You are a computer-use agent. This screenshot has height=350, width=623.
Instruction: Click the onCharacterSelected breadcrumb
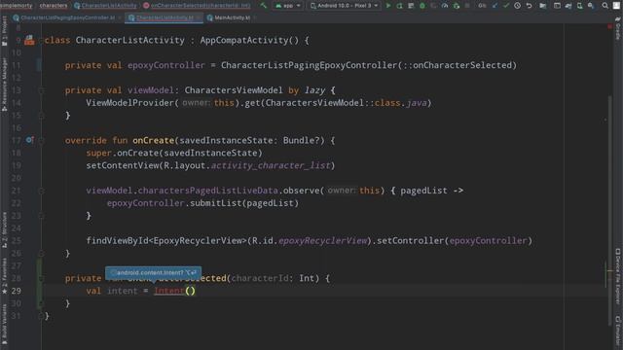pos(197,6)
